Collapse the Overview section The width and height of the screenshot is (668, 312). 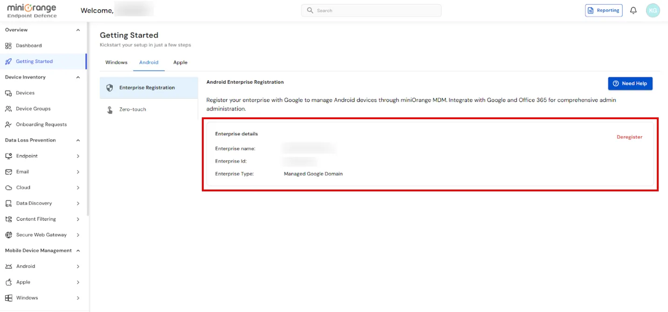tap(78, 30)
